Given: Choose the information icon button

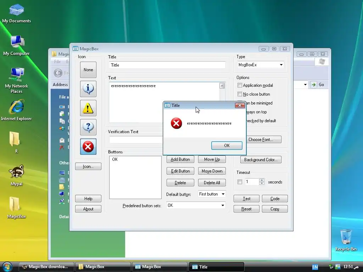Looking at the screenshot, I should [88, 89].
